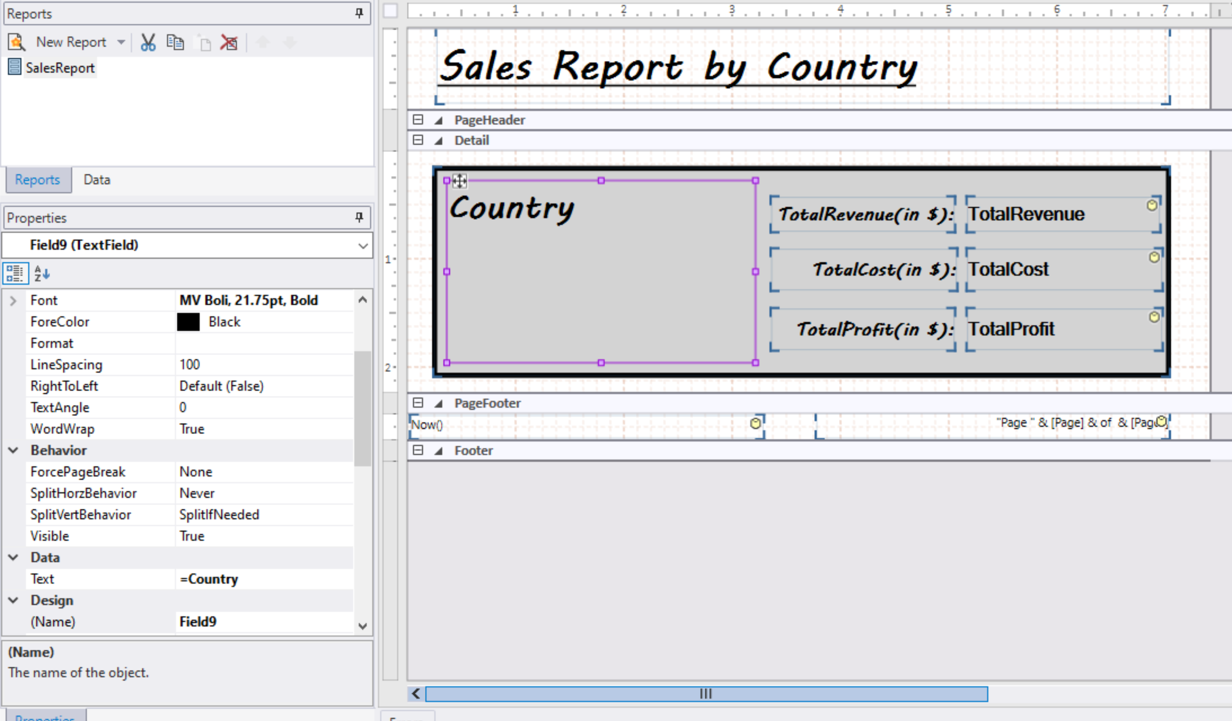Screen dimensions: 1232x721
Task: Open the Field9 (TextField) object dropdown
Action: coord(363,245)
